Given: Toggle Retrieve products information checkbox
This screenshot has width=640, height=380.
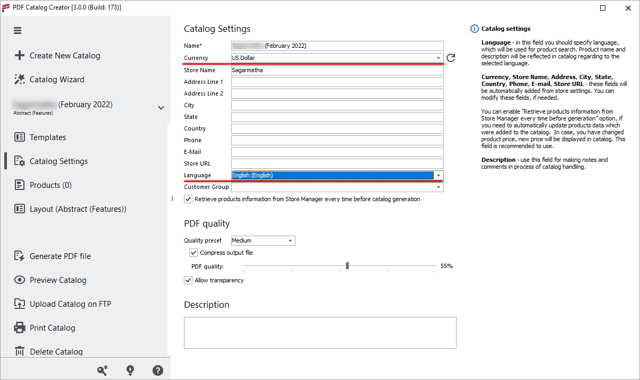Looking at the screenshot, I should pyautogui.click(x=188, y=199).
